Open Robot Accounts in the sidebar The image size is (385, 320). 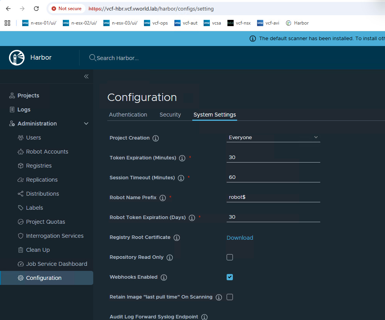click(x=47, y=152)
